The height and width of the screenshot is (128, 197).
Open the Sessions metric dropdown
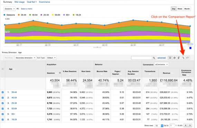(10, 9)
